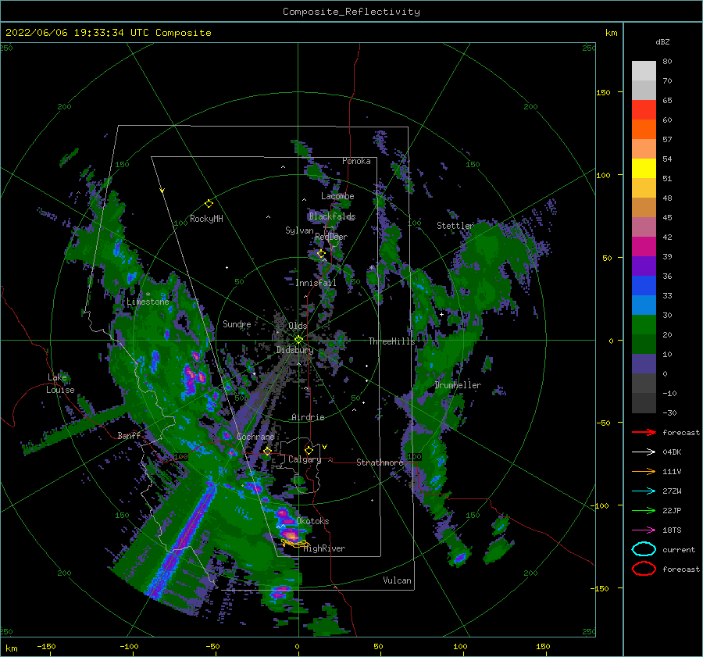The height and width of the screenshot is (657, 703).
Task: Click the RedDeer city label
Action: (x=331, y=237)
